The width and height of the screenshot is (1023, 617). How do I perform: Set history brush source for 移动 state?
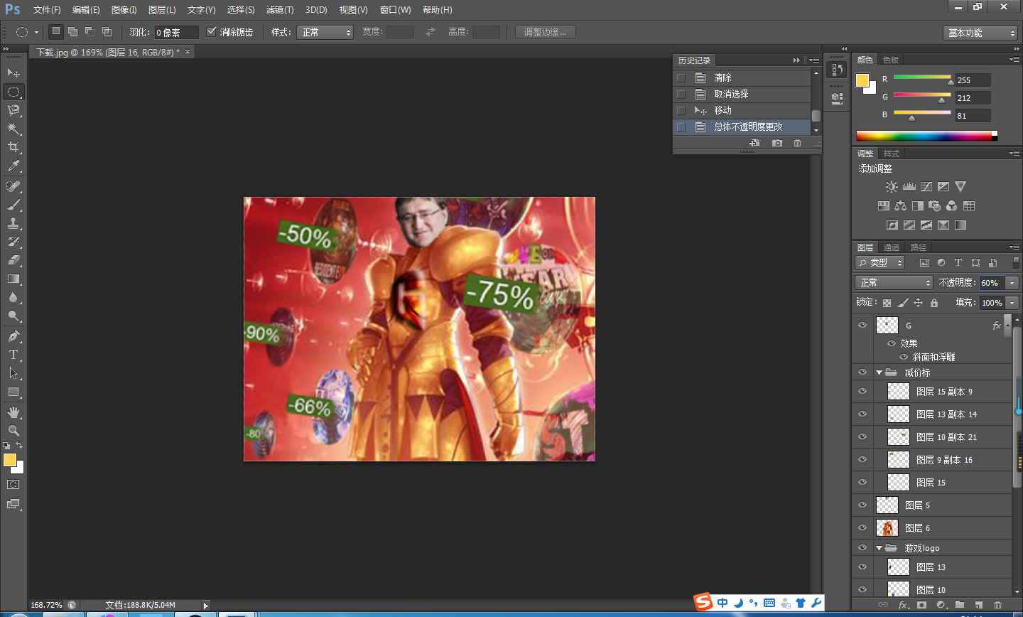tap(681, 110)
